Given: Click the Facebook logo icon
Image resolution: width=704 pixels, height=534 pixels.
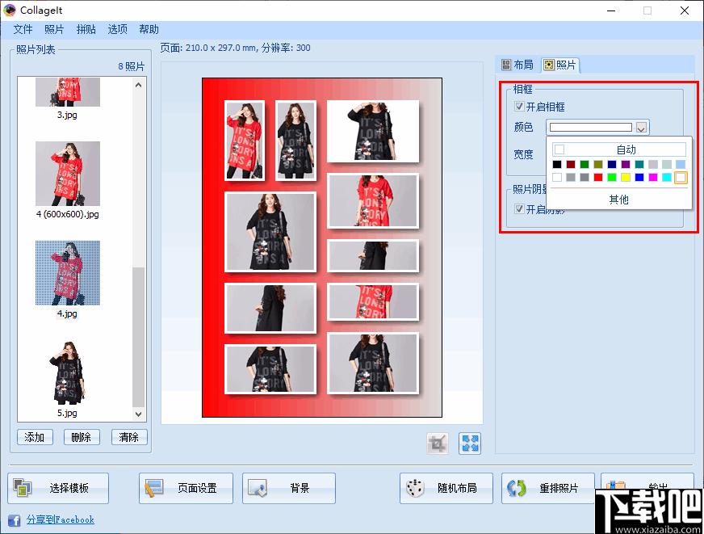Looking at the screenshot, I should coord(14,520).
